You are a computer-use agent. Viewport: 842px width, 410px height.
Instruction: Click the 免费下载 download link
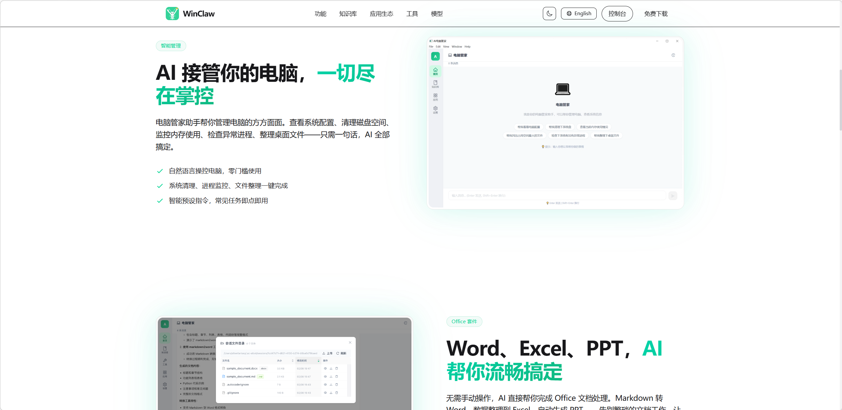(655, 14)
